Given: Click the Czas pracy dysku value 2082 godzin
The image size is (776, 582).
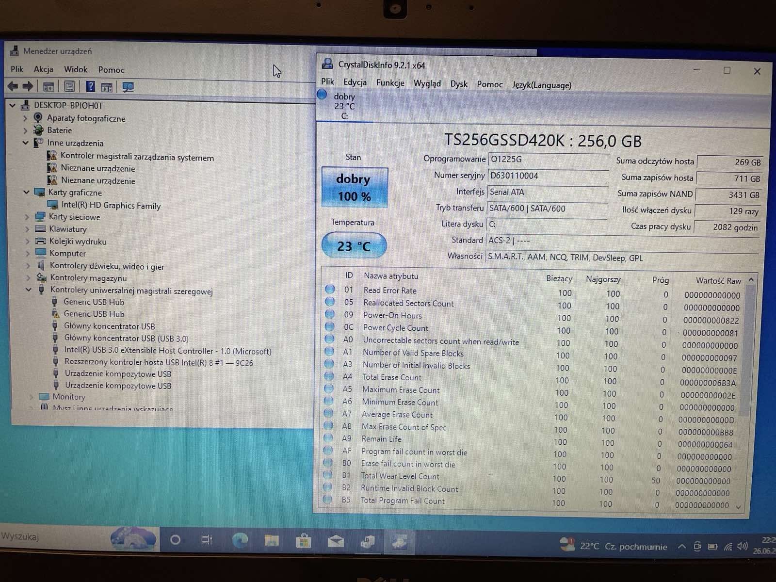Looking at the screenshot, I should pos(728,227).
